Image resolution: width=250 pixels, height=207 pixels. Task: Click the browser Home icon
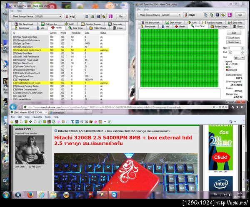click(x=232, y=107)
